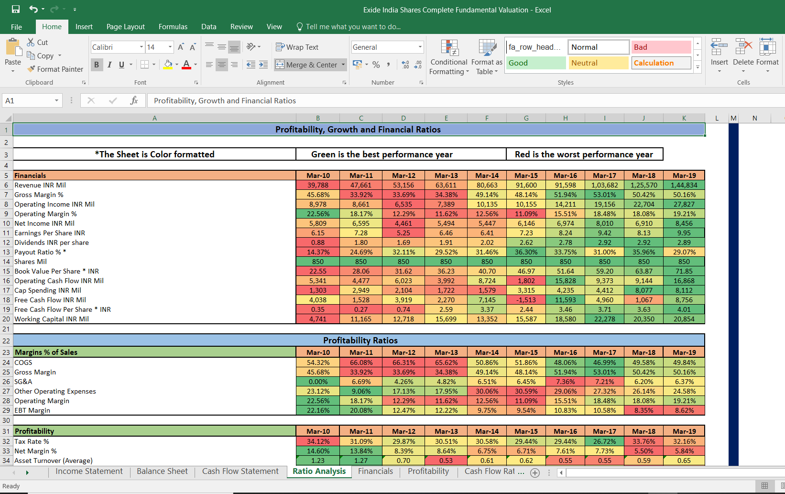
Task: Expand the cell styles gallery
Action: coord(698,67)
